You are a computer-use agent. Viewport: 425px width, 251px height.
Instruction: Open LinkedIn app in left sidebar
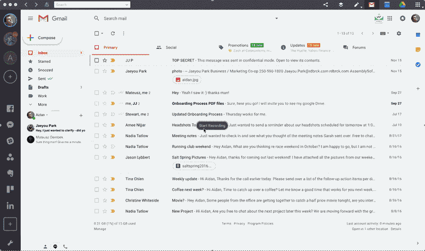click(x=10, y=206)
